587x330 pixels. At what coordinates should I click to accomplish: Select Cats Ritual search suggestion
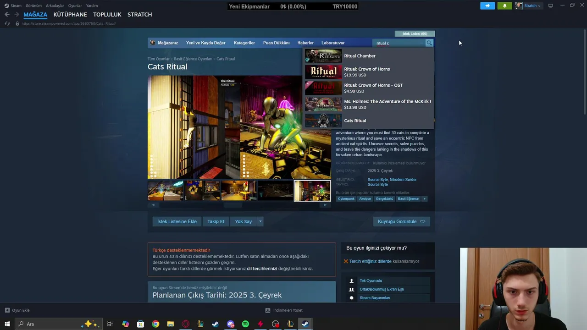point(369,121)
